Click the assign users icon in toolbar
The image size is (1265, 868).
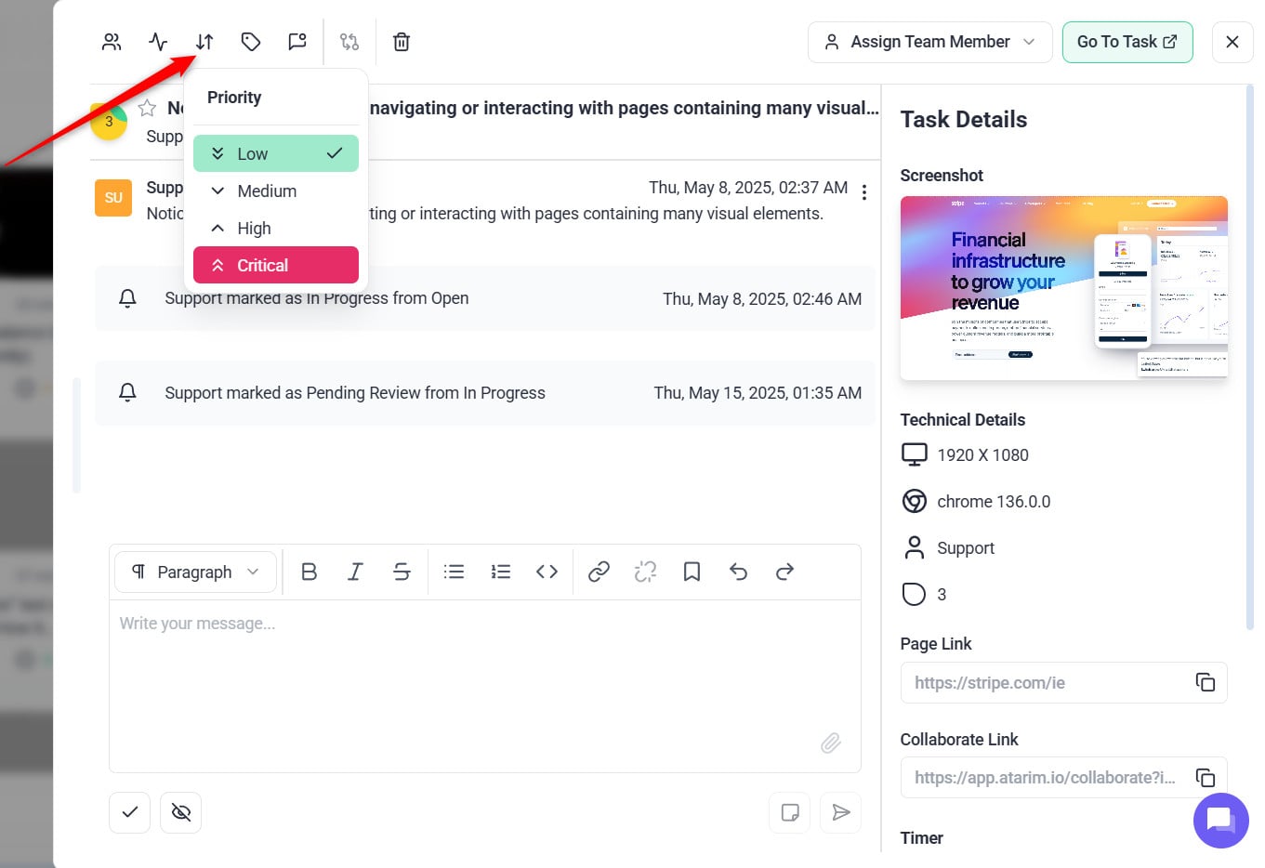(x=112, y=42)
